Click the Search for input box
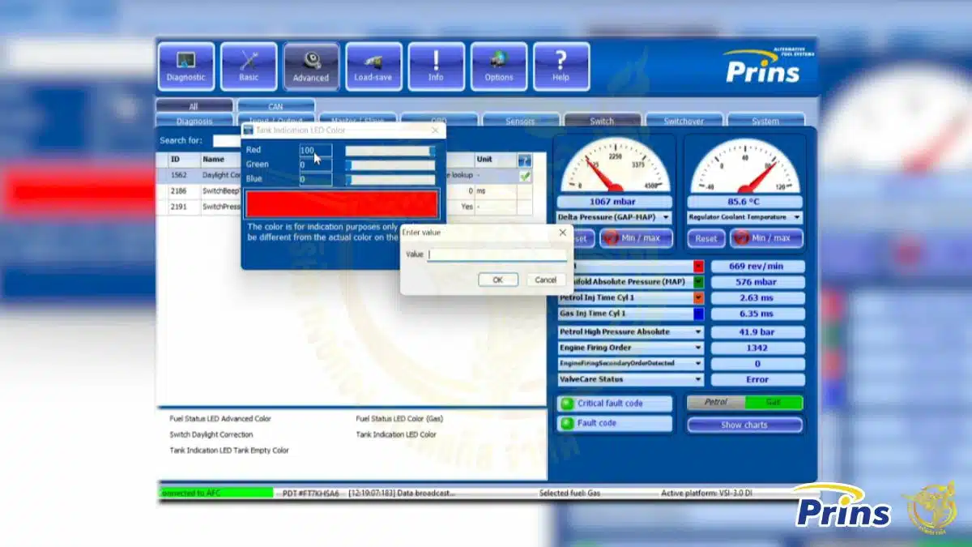972x547 pixels. [227, 140]
